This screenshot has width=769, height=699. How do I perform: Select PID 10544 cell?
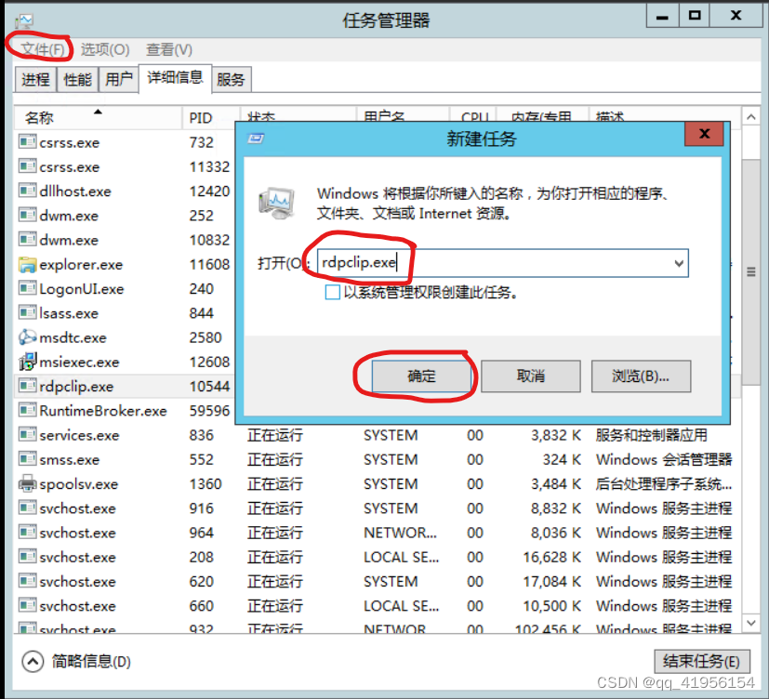pos(209,387)
